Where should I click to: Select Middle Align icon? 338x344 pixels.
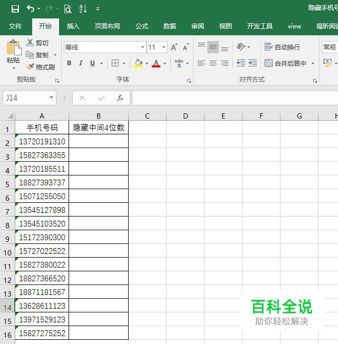click(213, 47)
